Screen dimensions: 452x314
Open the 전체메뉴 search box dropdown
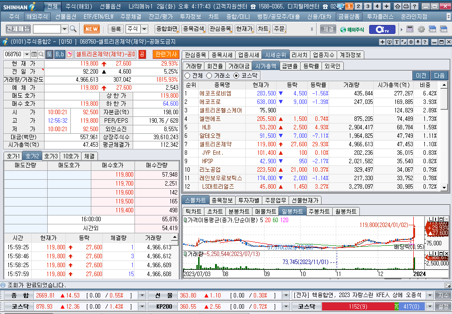[x=65, y=29]
